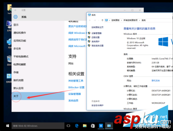Open 联机支持 OEM website link

156,81
